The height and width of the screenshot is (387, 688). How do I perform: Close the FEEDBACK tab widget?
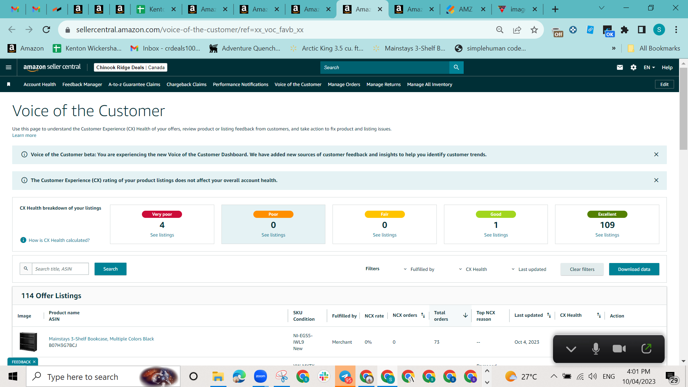tap(34, 362)
